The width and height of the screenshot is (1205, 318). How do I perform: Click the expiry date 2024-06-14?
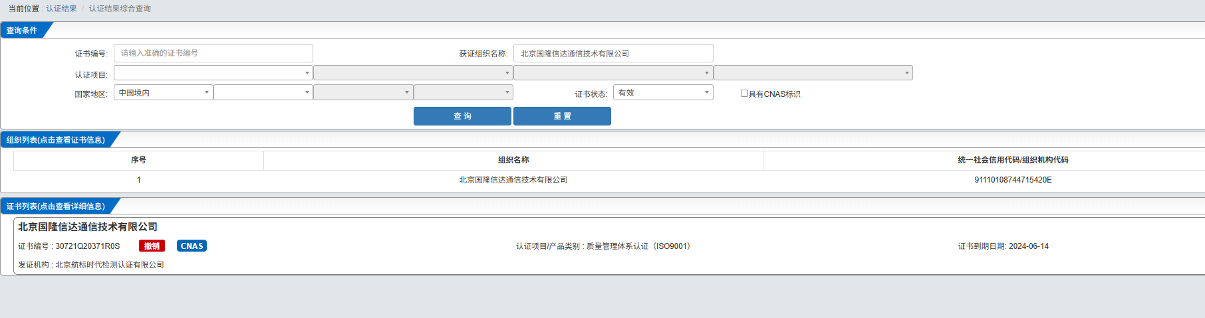click(x=1028, y=246)
